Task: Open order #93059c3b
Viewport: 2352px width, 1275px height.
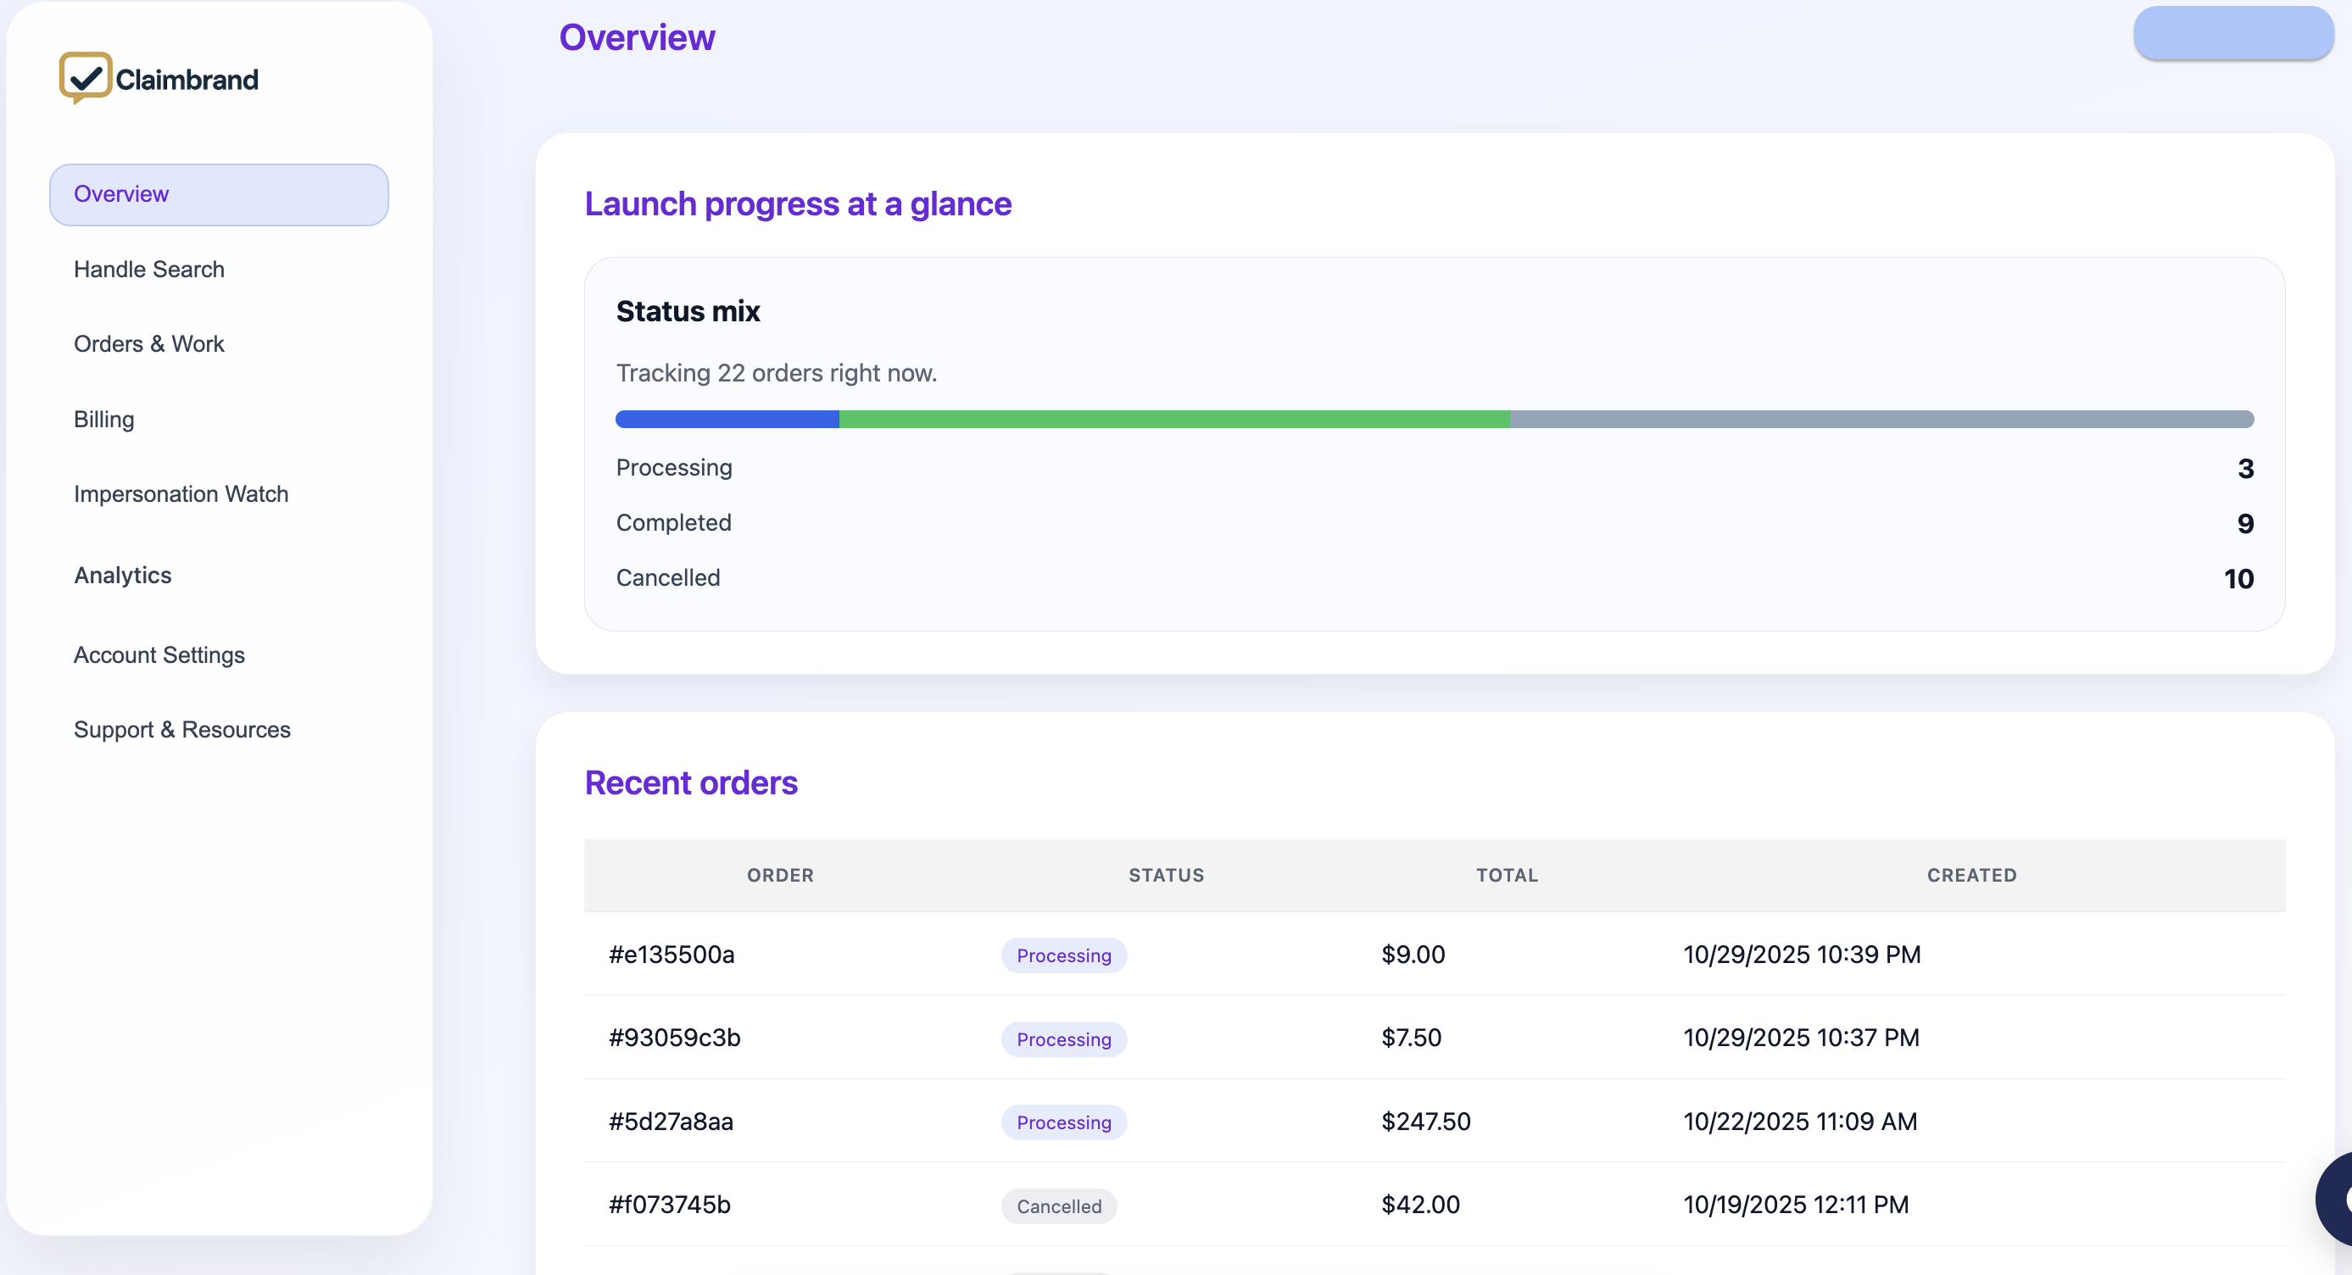Action: pos(675,1038)
